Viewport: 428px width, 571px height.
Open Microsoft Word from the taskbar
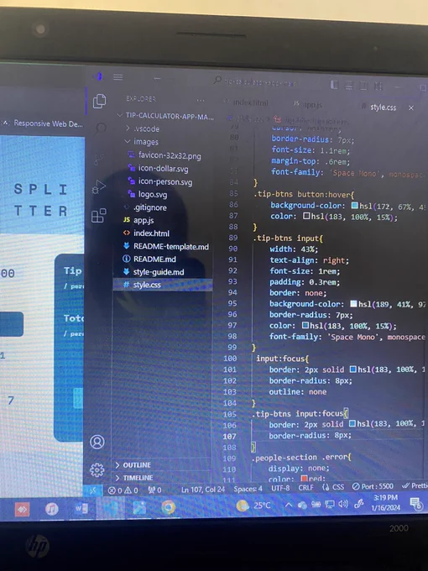tap(81, 509)
